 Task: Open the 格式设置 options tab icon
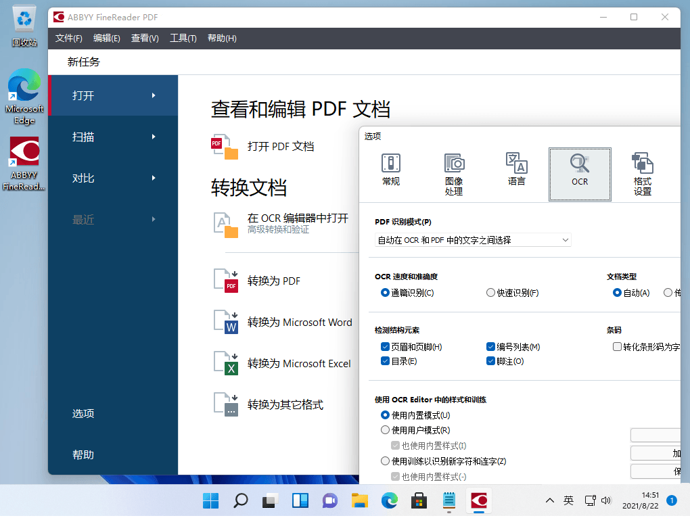[643, 163]
